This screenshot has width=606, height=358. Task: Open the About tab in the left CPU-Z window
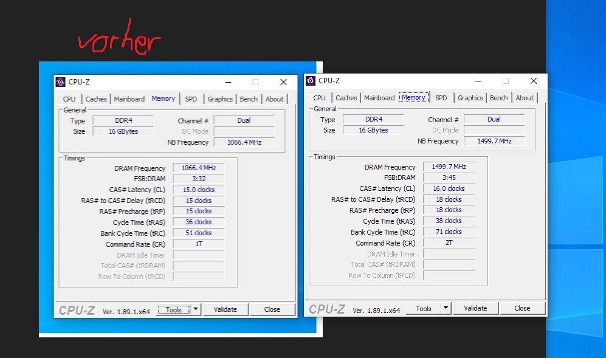coord(274,99)
